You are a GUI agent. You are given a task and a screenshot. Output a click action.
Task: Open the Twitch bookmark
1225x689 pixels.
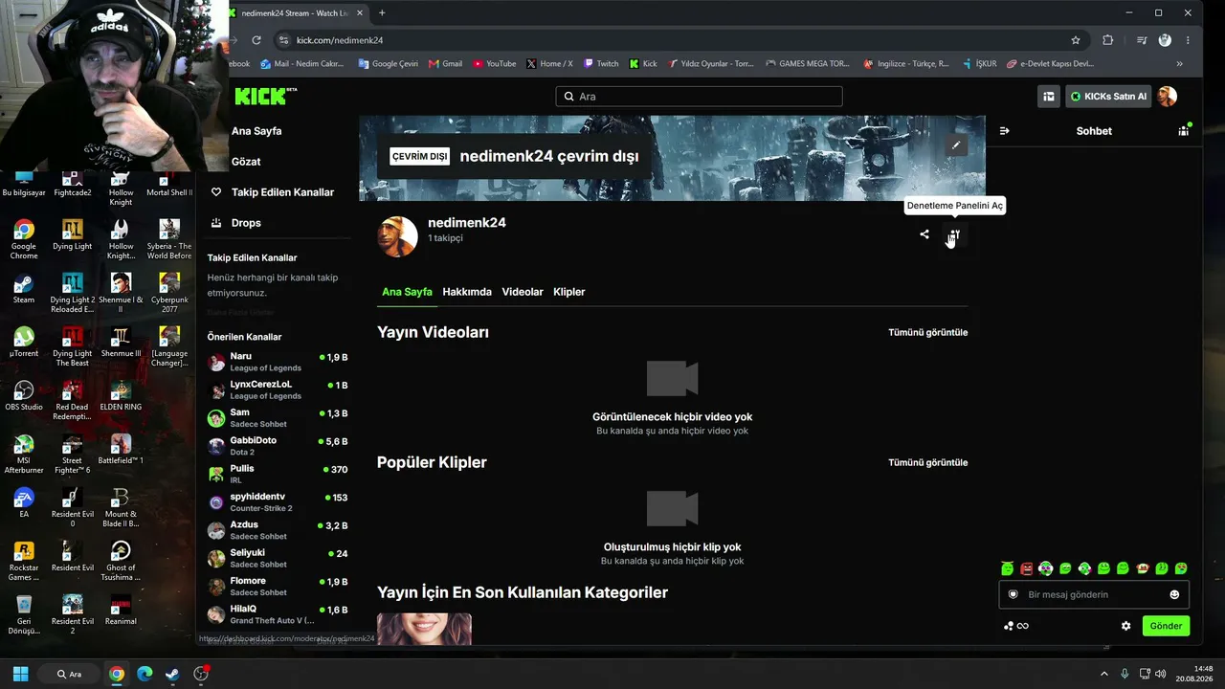[x=601, y=64]
